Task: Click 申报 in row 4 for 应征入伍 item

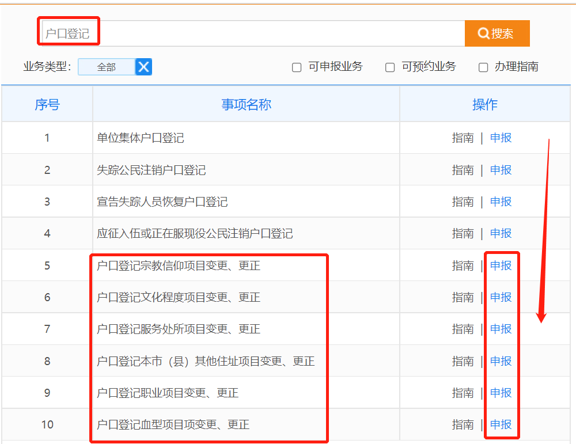Action: (501, 233)
